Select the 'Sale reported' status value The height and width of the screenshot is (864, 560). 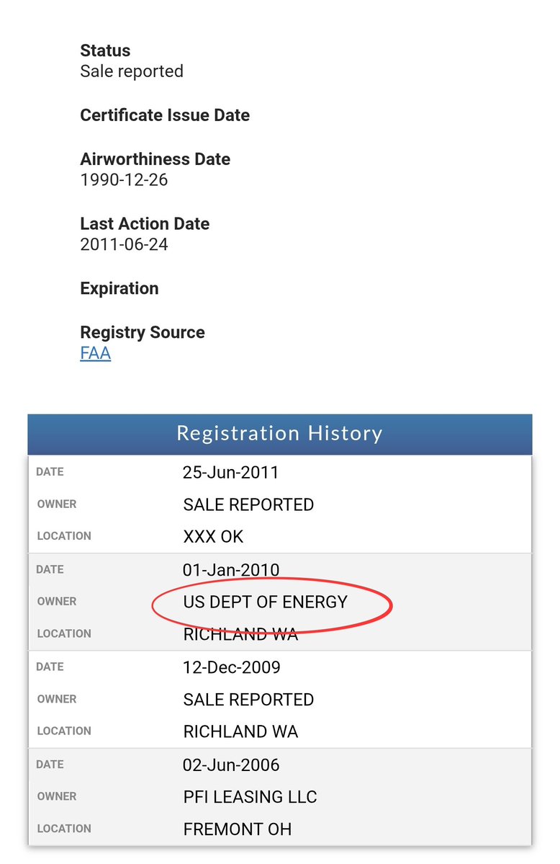[x=132, y=71]
